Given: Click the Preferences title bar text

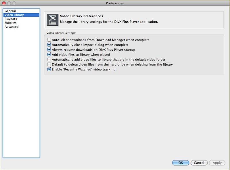Looking at the screenshot, I should pyautogui.click(x=115, y=3).
